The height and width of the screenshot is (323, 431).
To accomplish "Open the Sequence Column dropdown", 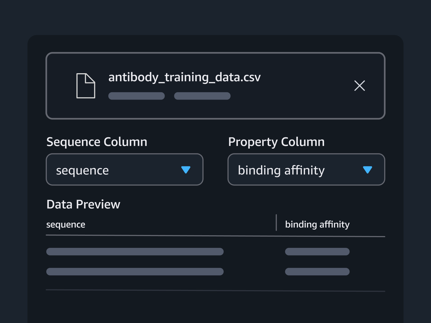I will point(124,169).
